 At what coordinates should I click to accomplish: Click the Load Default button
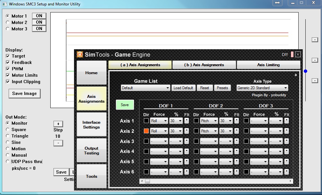pos(183,88)
